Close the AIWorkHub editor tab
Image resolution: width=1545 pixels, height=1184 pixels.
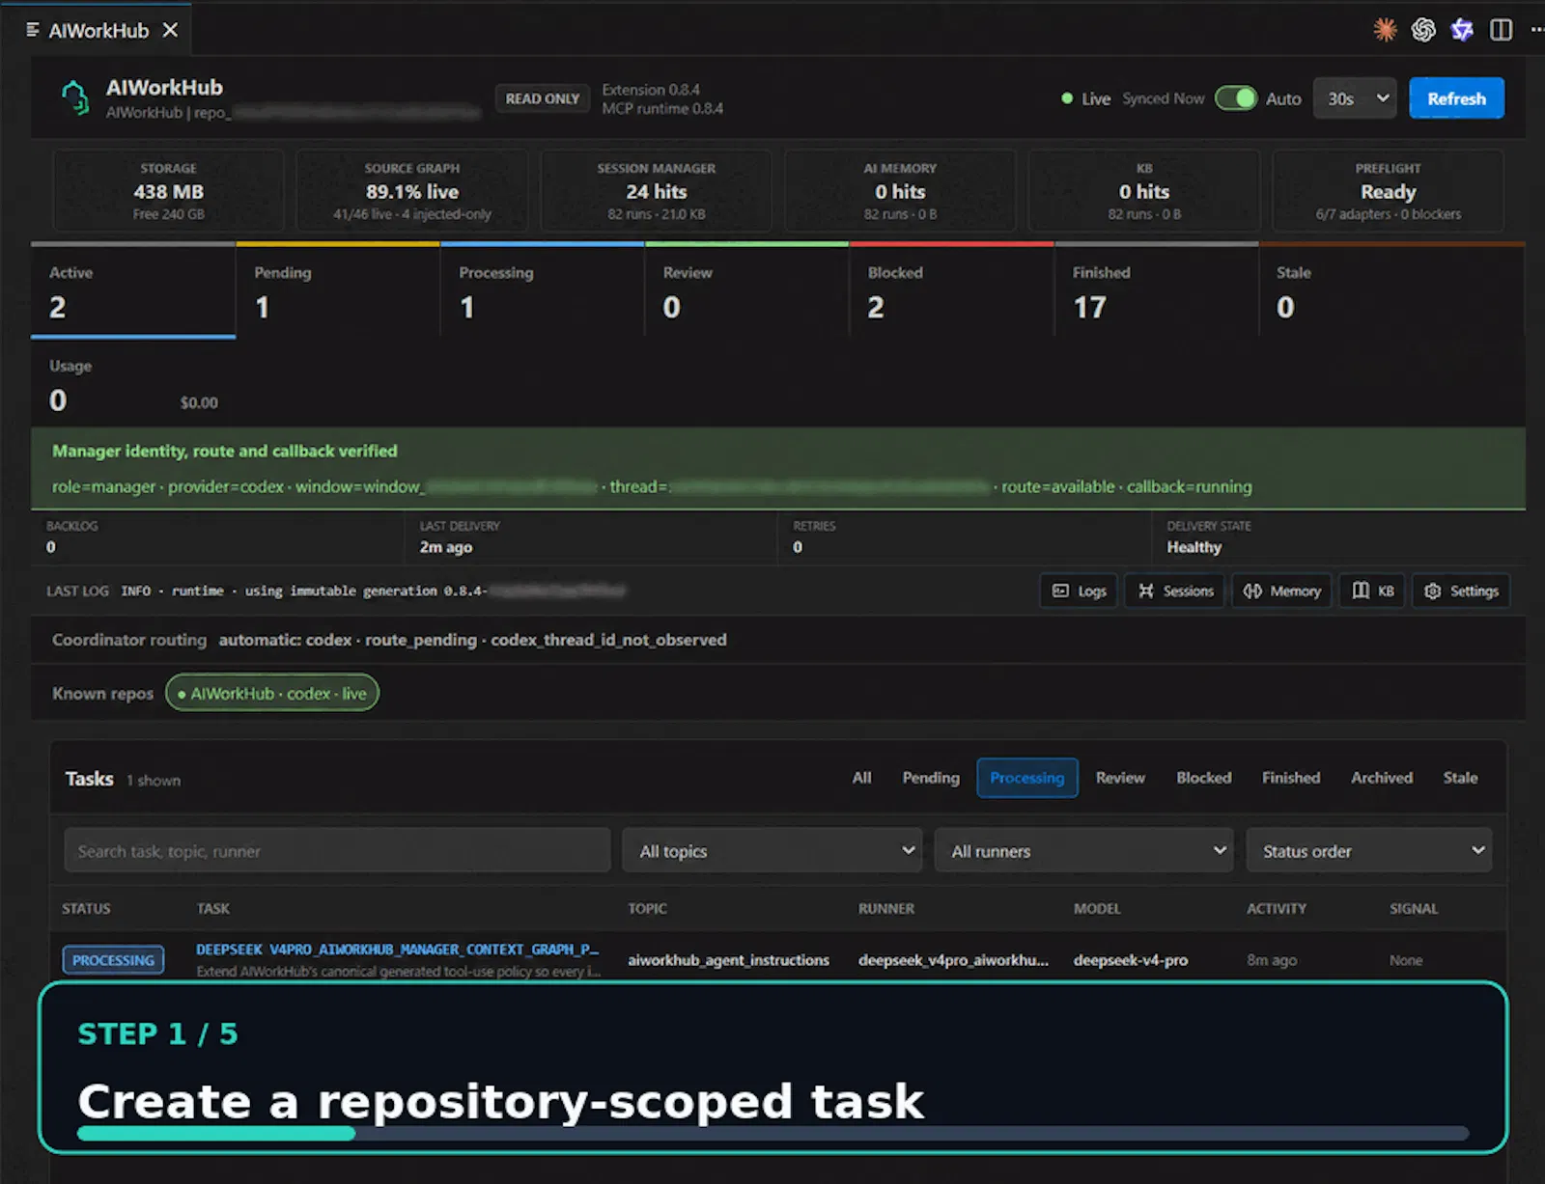pos(170,30)
